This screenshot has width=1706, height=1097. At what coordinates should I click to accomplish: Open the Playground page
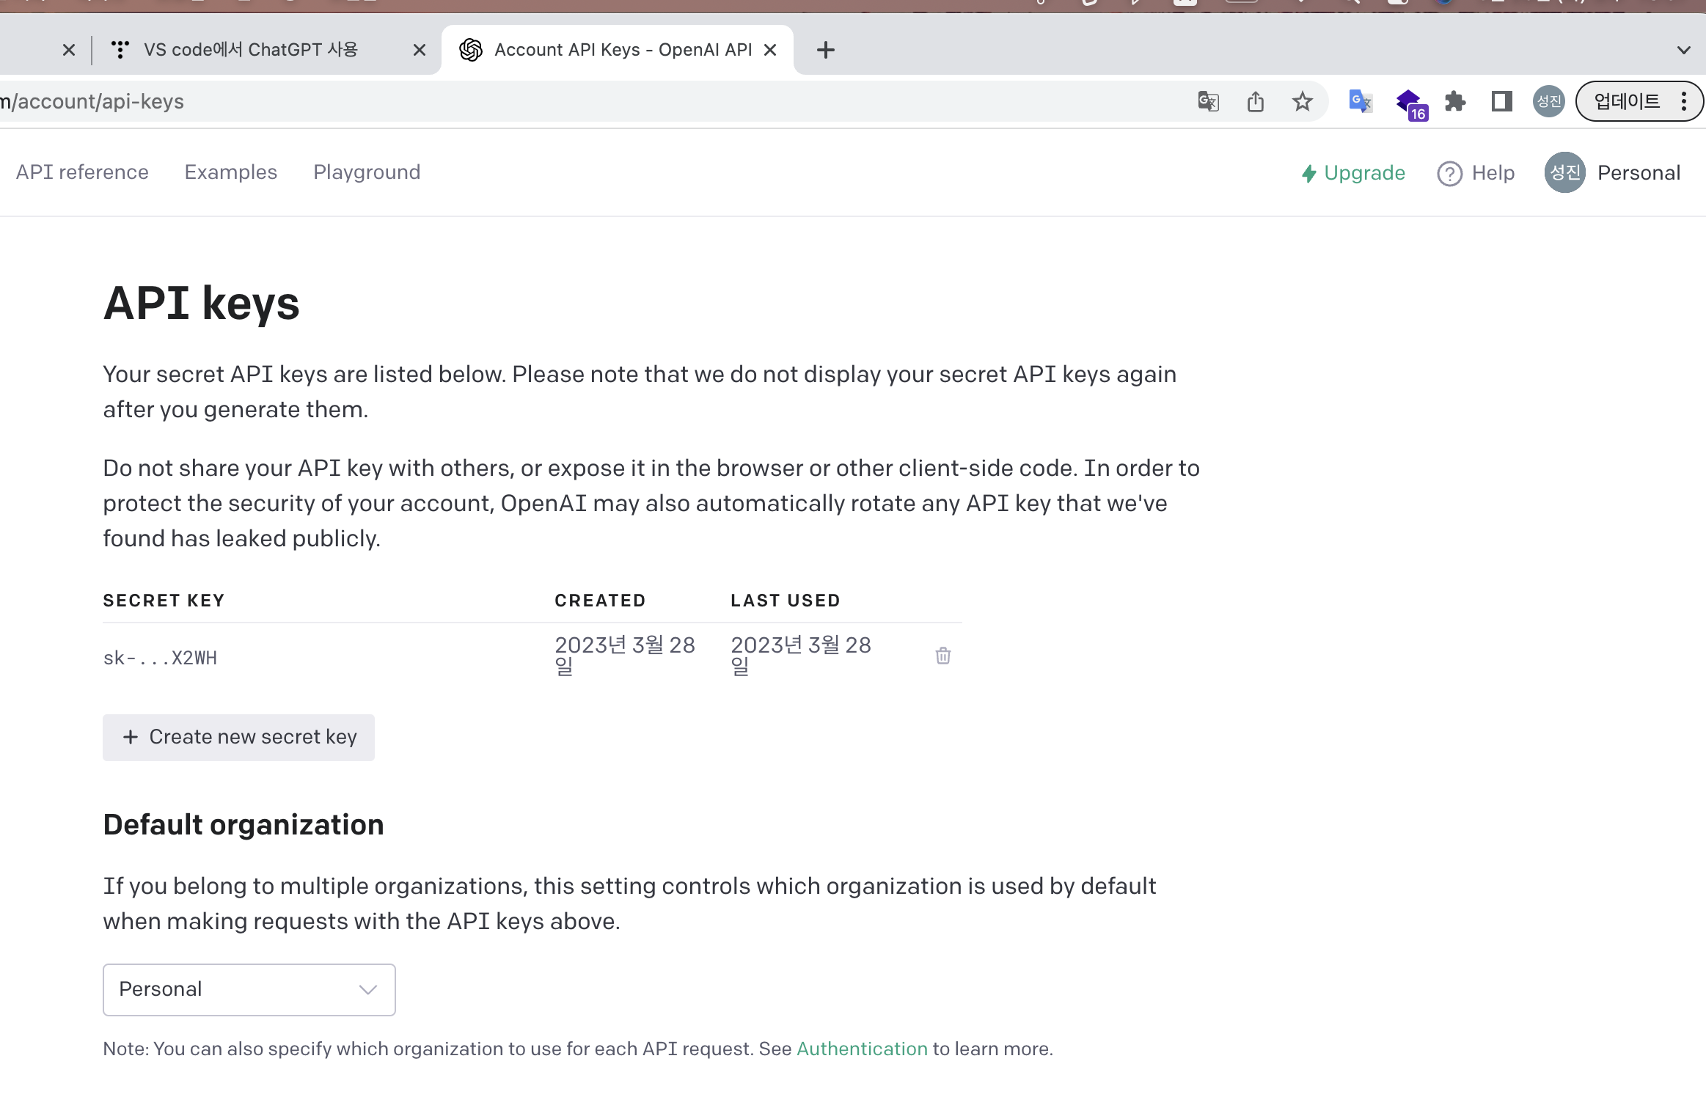tap(367, 172)
